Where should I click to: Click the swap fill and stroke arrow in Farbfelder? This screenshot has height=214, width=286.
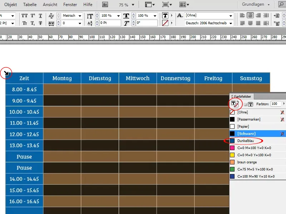point(238,102)
